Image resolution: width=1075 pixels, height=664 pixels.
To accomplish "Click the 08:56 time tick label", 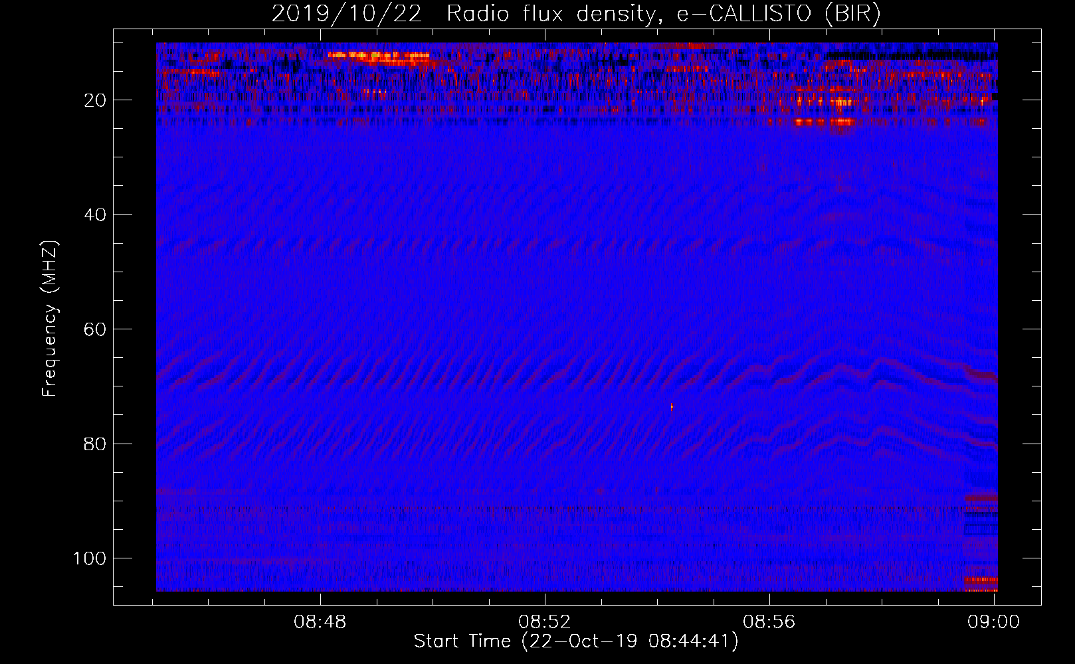I will (x=769, y=622).
